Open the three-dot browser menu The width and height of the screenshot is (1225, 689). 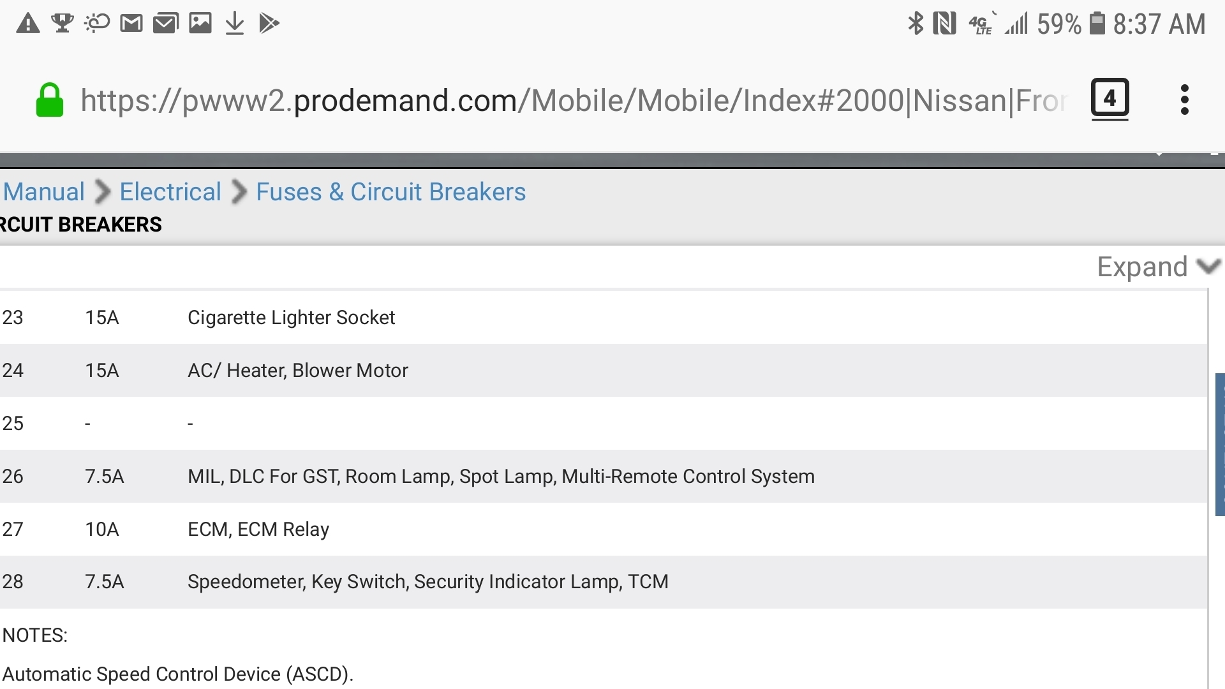coord(1184,100)
